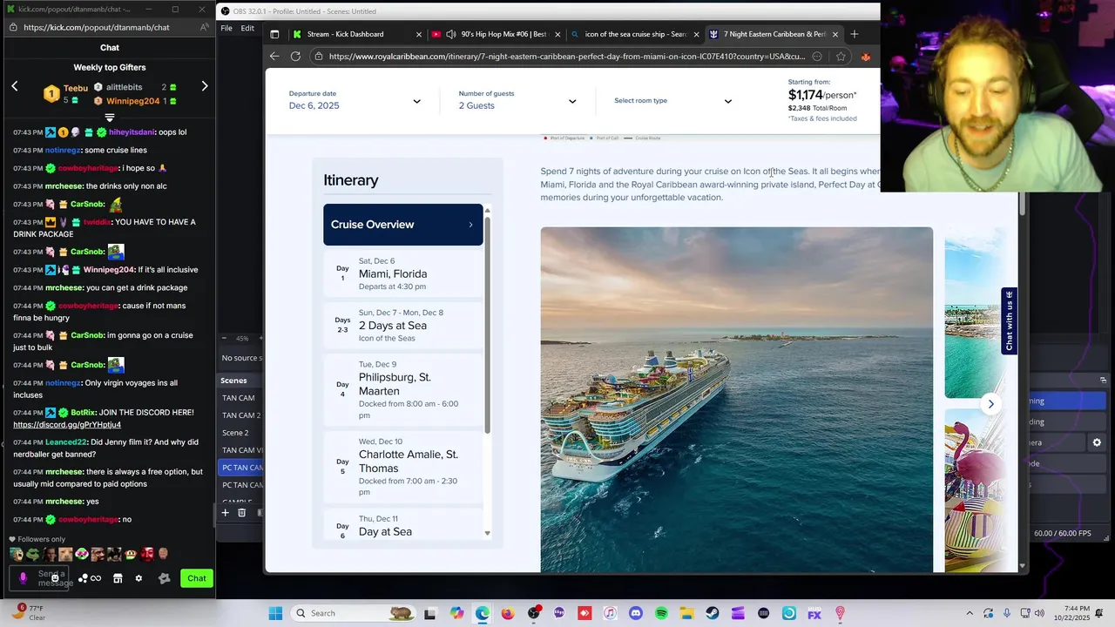Open the Select room type dropdown
The height and width of the screenshot is (627, 1115).
[673, 101]
